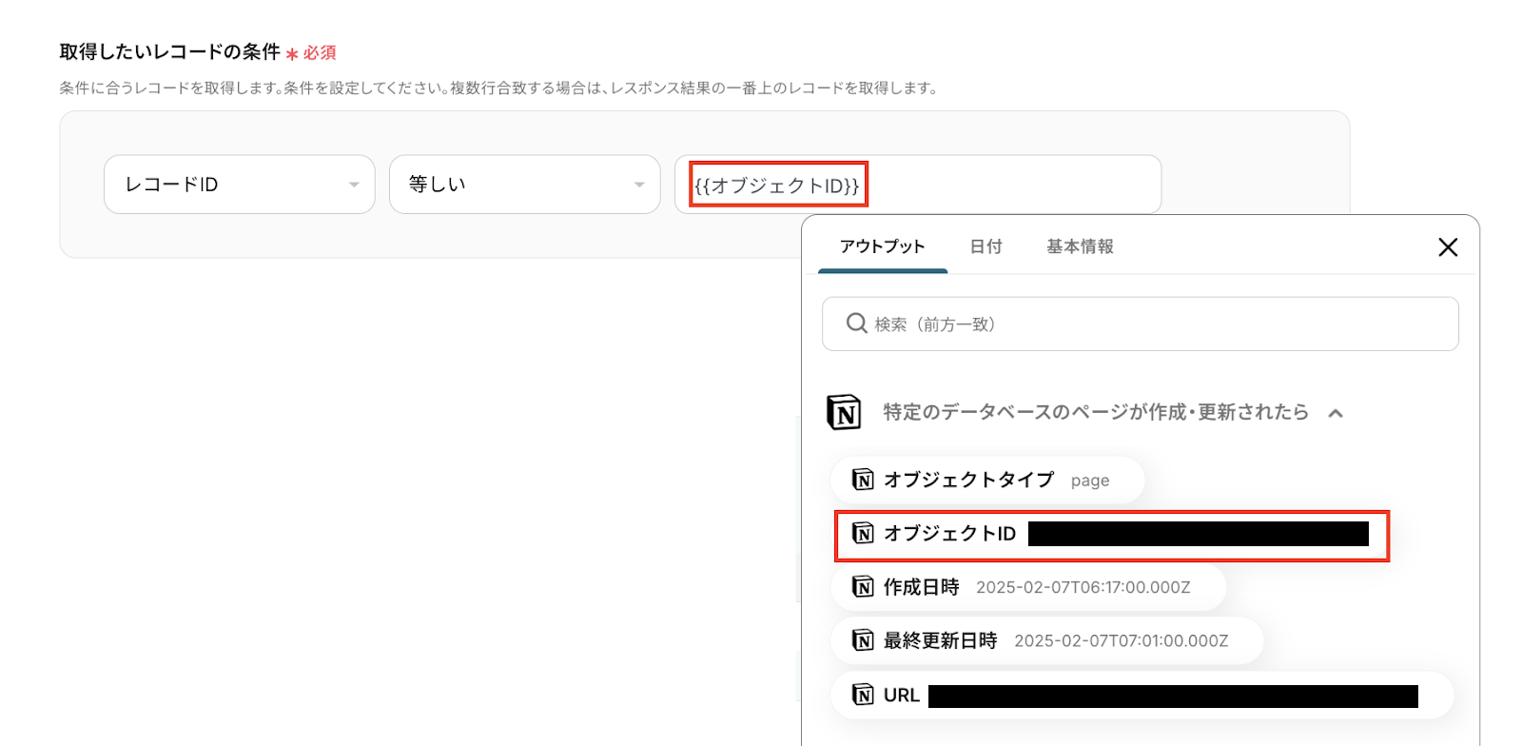Switch to the アウトプット tab
This screenshot has width=1522, height=746.
click(882, 246)
